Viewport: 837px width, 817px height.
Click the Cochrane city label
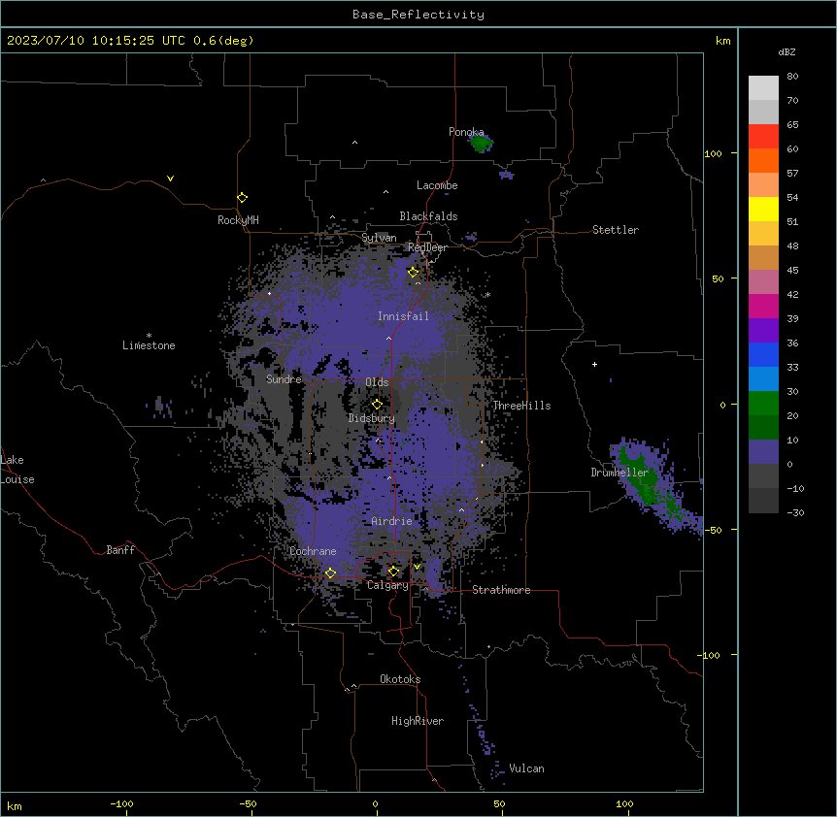click(313, 551)
